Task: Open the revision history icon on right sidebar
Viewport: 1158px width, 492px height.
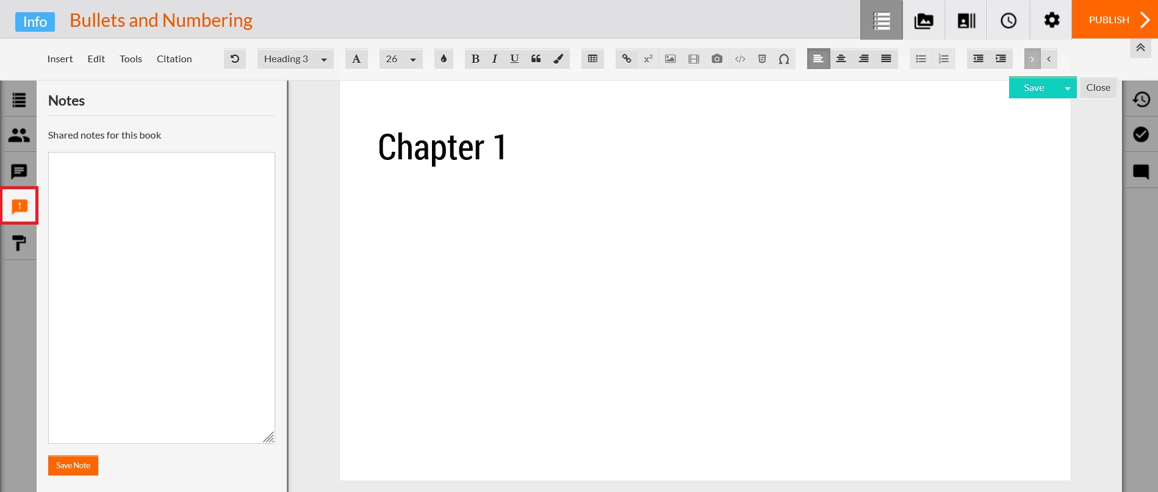Action: 1141,99
